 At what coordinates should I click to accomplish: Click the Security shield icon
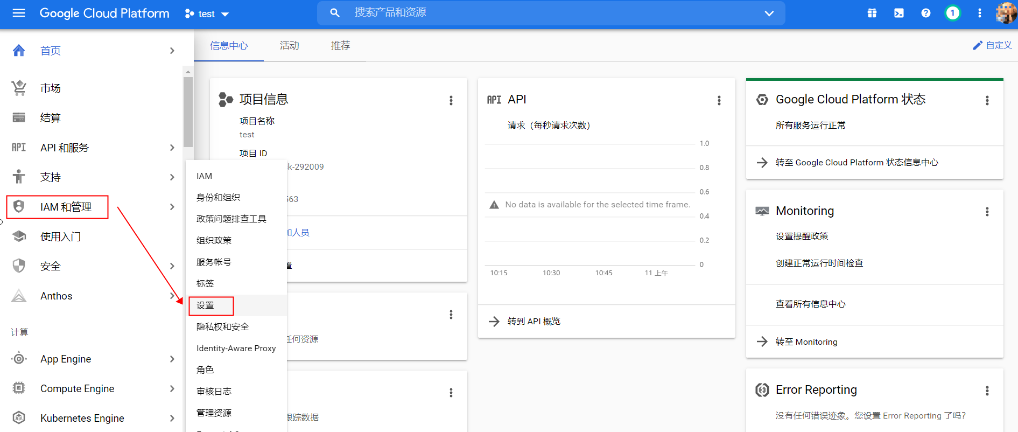tap(19, 266)
